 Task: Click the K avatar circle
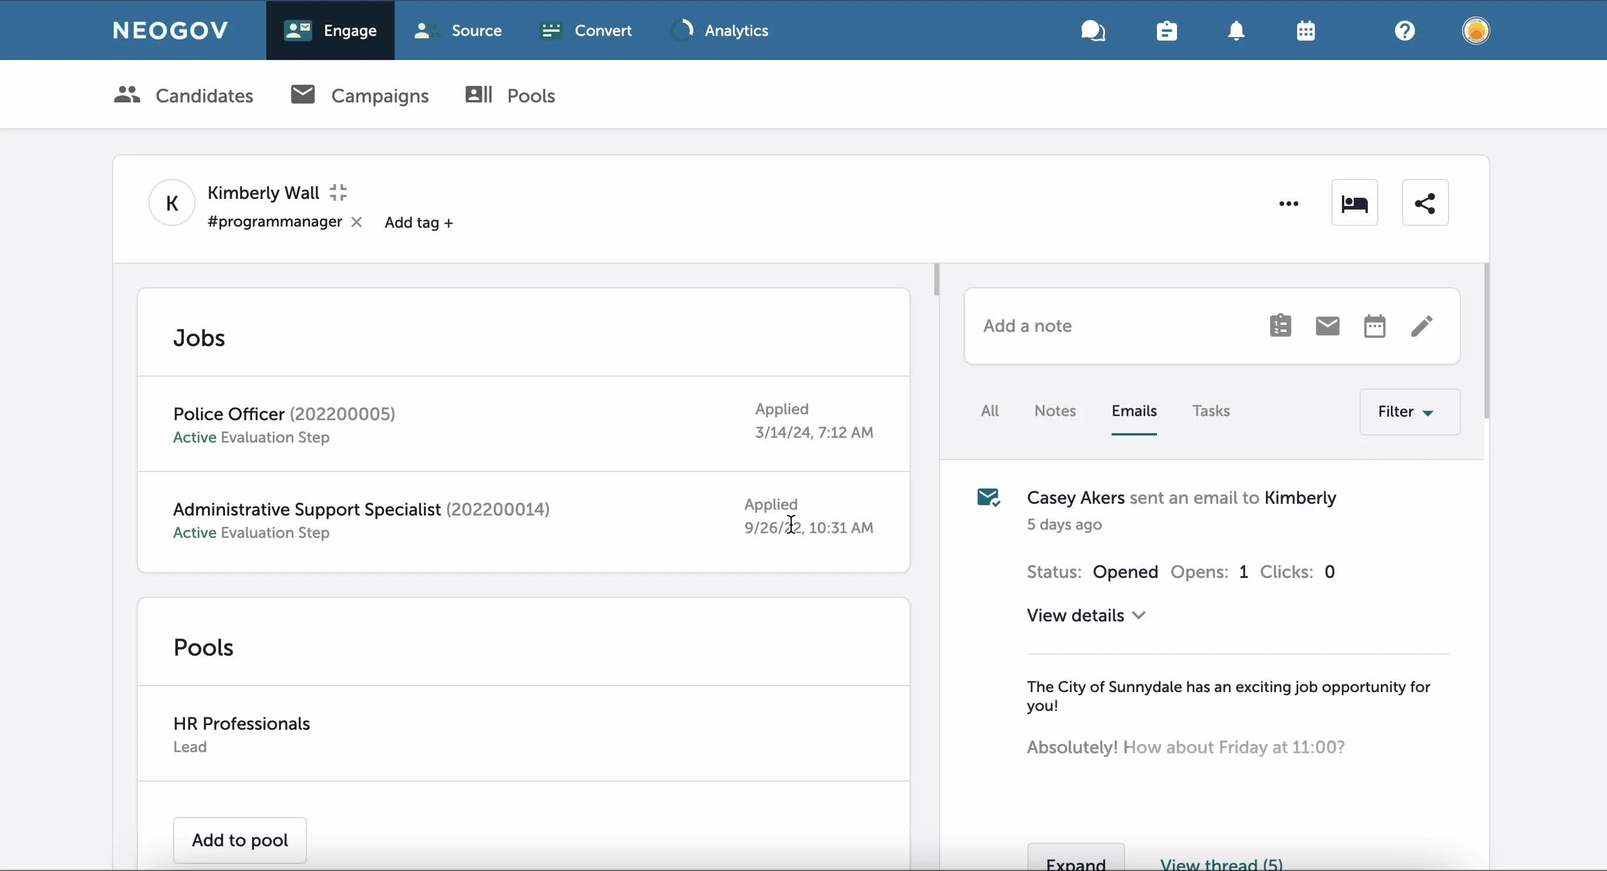171,203
